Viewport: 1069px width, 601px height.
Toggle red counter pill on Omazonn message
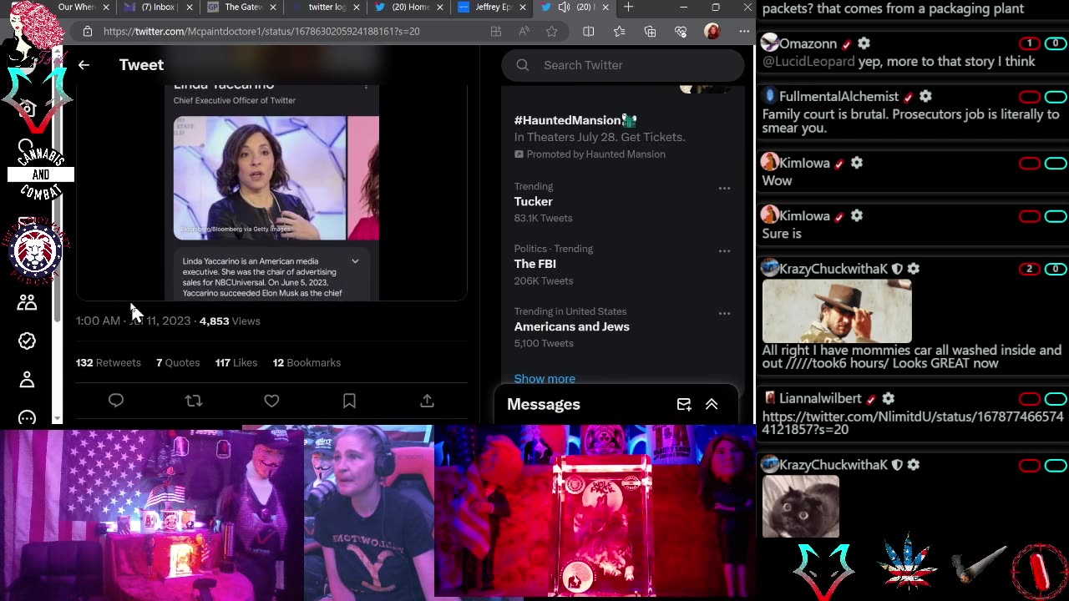1030,43
